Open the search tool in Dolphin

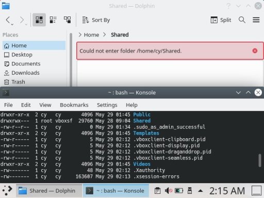[242, 20]
